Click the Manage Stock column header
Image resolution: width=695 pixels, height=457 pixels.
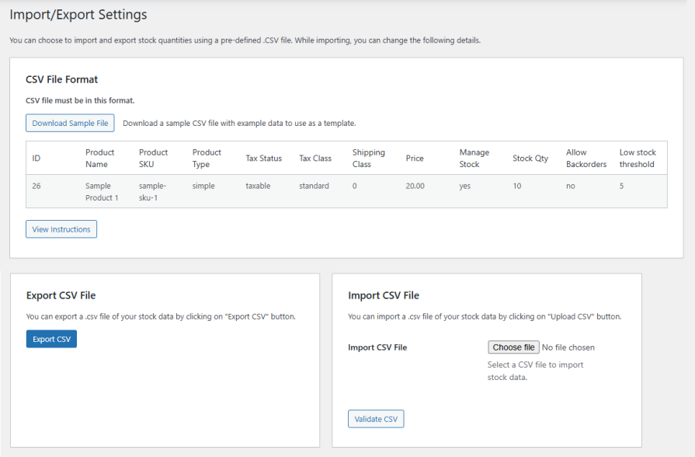point(474,159)
